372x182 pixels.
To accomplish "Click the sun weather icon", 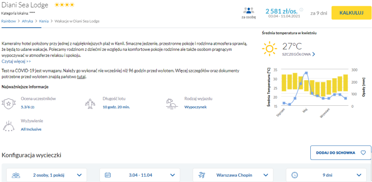I will coord(269,49).
